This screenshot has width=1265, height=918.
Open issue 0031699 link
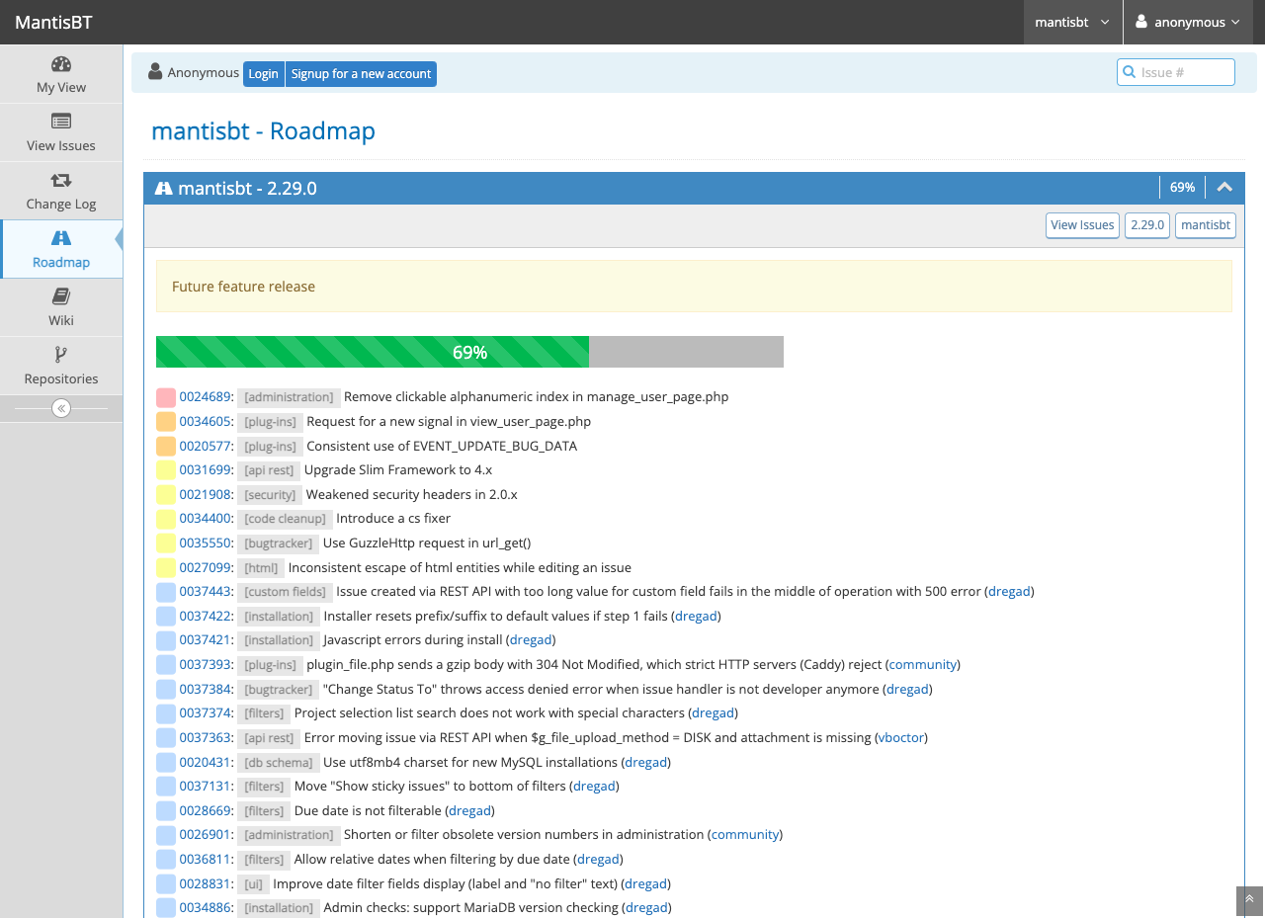click(x=205, y=470)
